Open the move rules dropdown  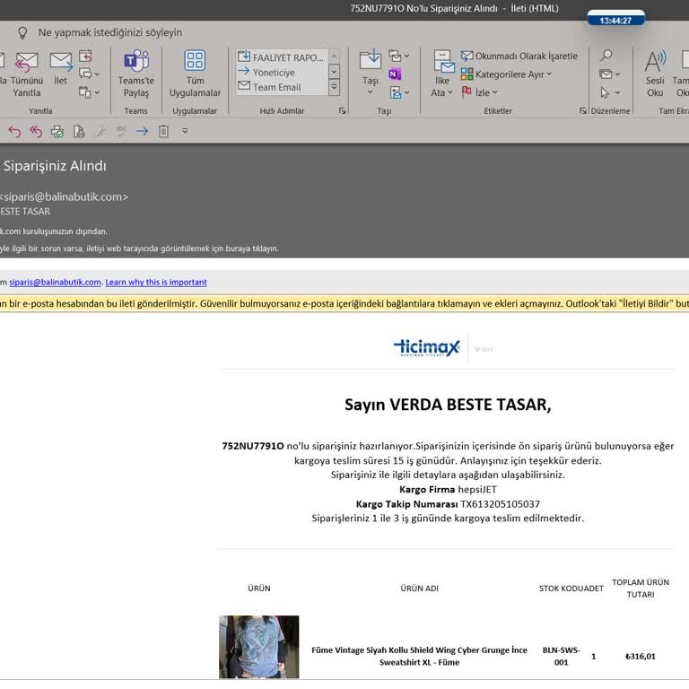coord(407,56)
